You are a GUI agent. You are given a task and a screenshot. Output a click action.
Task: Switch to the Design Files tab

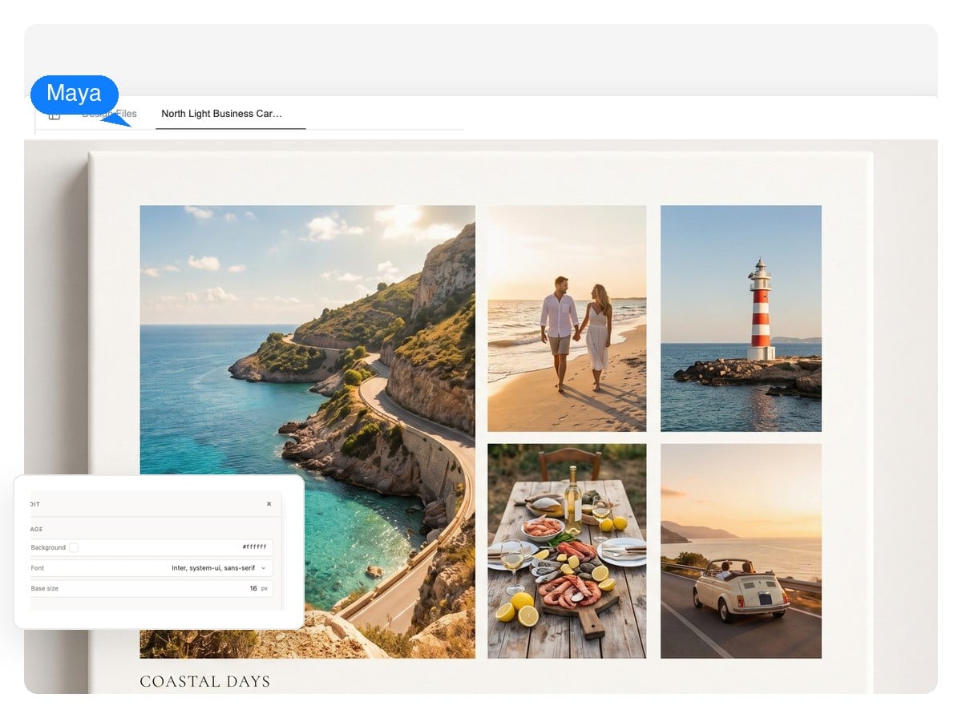point(110,114)
